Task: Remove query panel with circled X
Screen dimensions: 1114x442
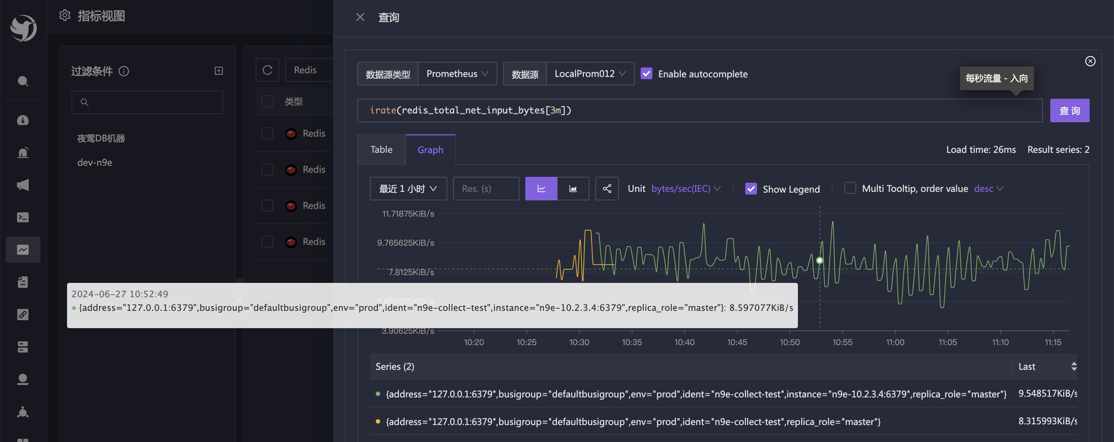Action: 1090,61
